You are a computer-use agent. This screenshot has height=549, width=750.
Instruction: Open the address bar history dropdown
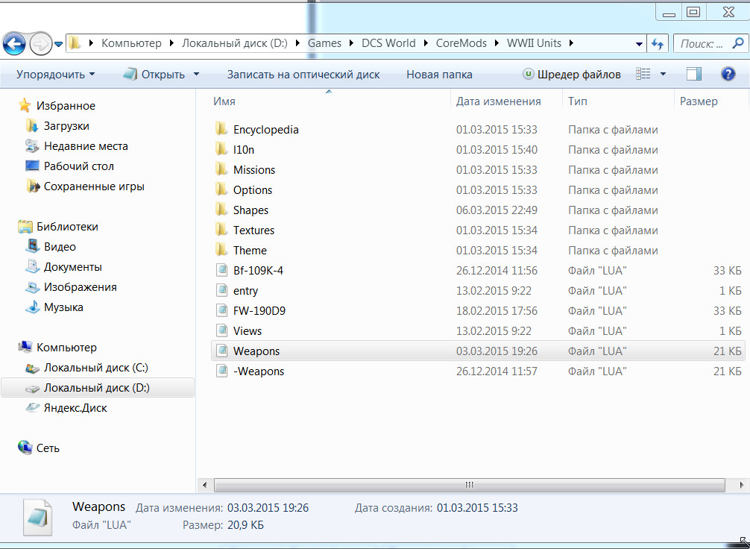(x=639, y=44)
